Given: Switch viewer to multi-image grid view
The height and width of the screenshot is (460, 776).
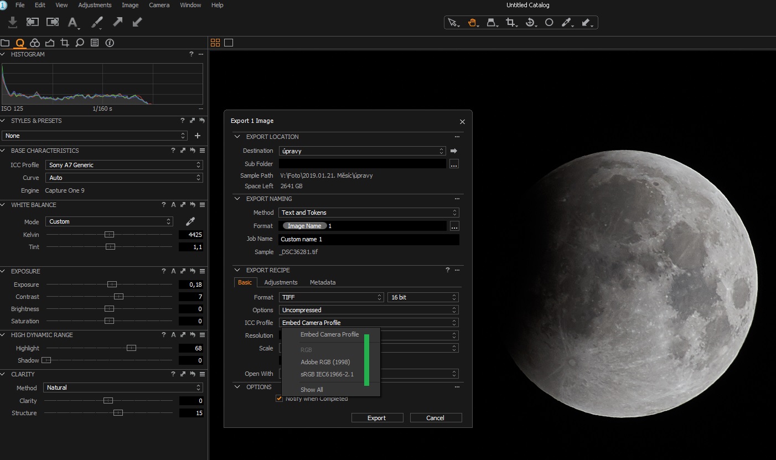Looking at the screenshot, I should [x=215, y=43].
